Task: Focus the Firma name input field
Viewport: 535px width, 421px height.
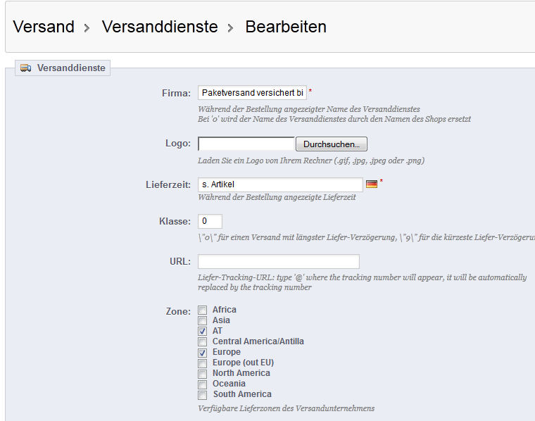Action: pos(252,93)
